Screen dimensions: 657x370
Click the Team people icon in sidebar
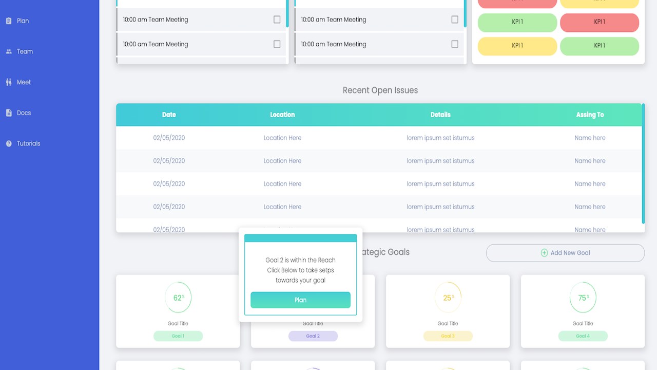9,51
